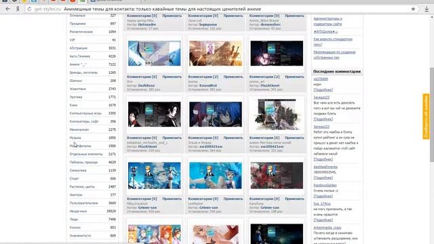
Task: Bookmark this page with the star icon
Action: pos(413,9)
